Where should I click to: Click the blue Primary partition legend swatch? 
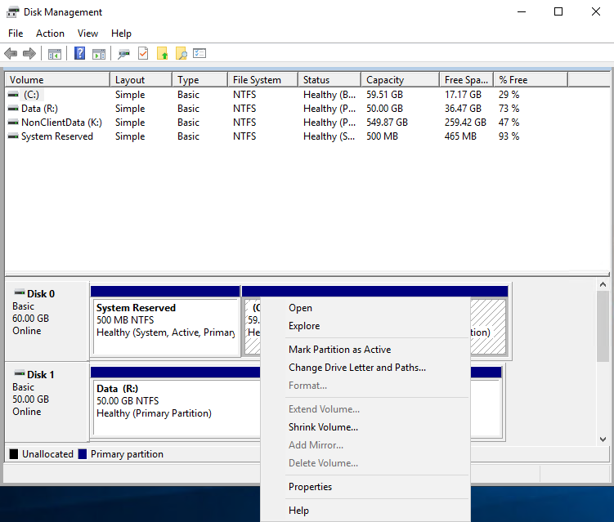point(83,454)
